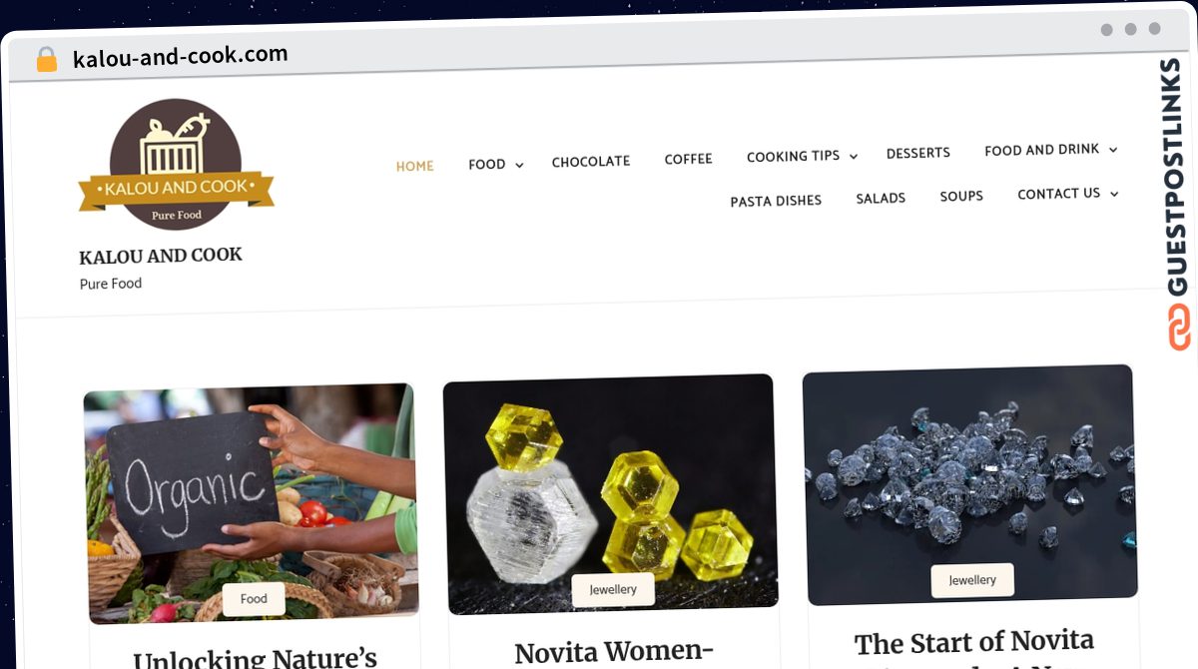
Task: Open the yellow diamonds thumbnail
Action: [x=611, y=494]
